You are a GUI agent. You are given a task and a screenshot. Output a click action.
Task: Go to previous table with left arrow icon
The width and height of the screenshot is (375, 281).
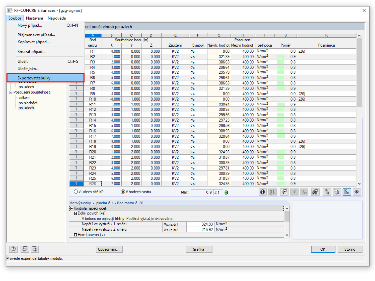point(24,249)
